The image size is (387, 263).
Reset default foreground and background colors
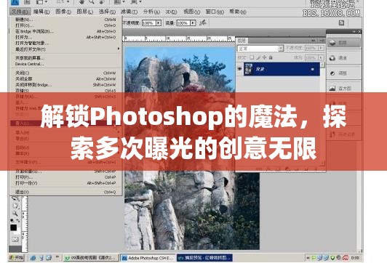point(12,220)
